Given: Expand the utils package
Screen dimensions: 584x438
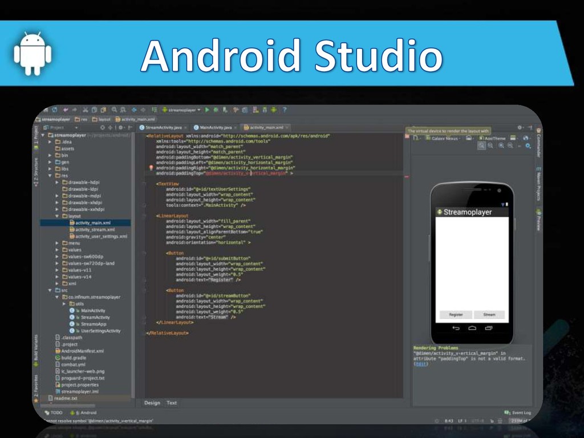Looking at the screenshot, I should pyautogui.click(x=64, y=304).
